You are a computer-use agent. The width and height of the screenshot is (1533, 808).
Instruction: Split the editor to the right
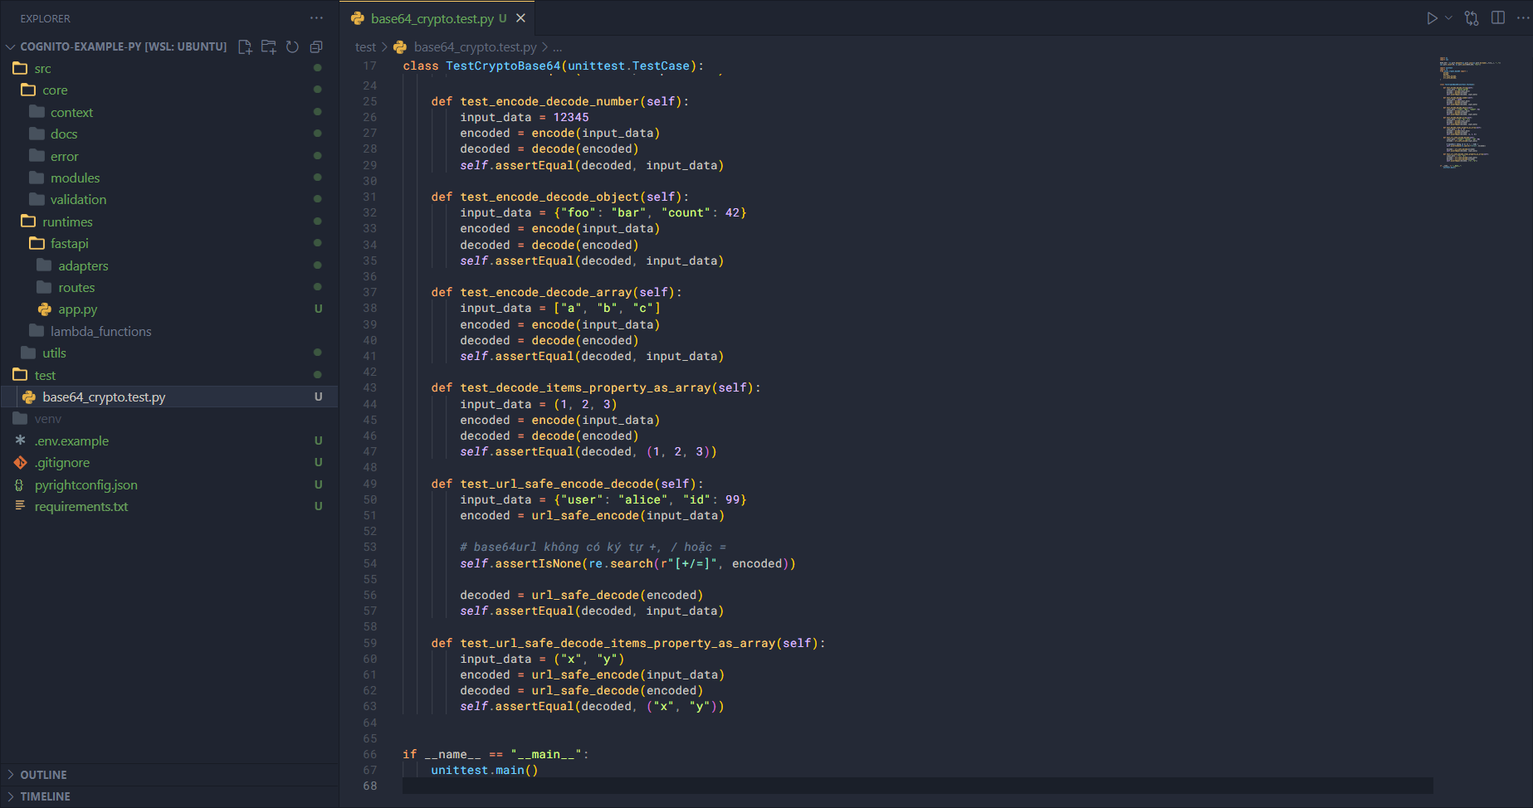tap(1498, 18)
